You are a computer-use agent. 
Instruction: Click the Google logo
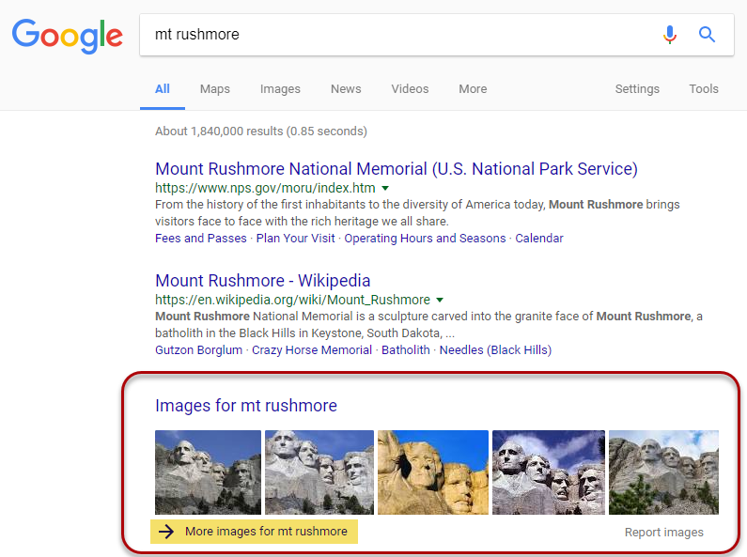point(67,36)
